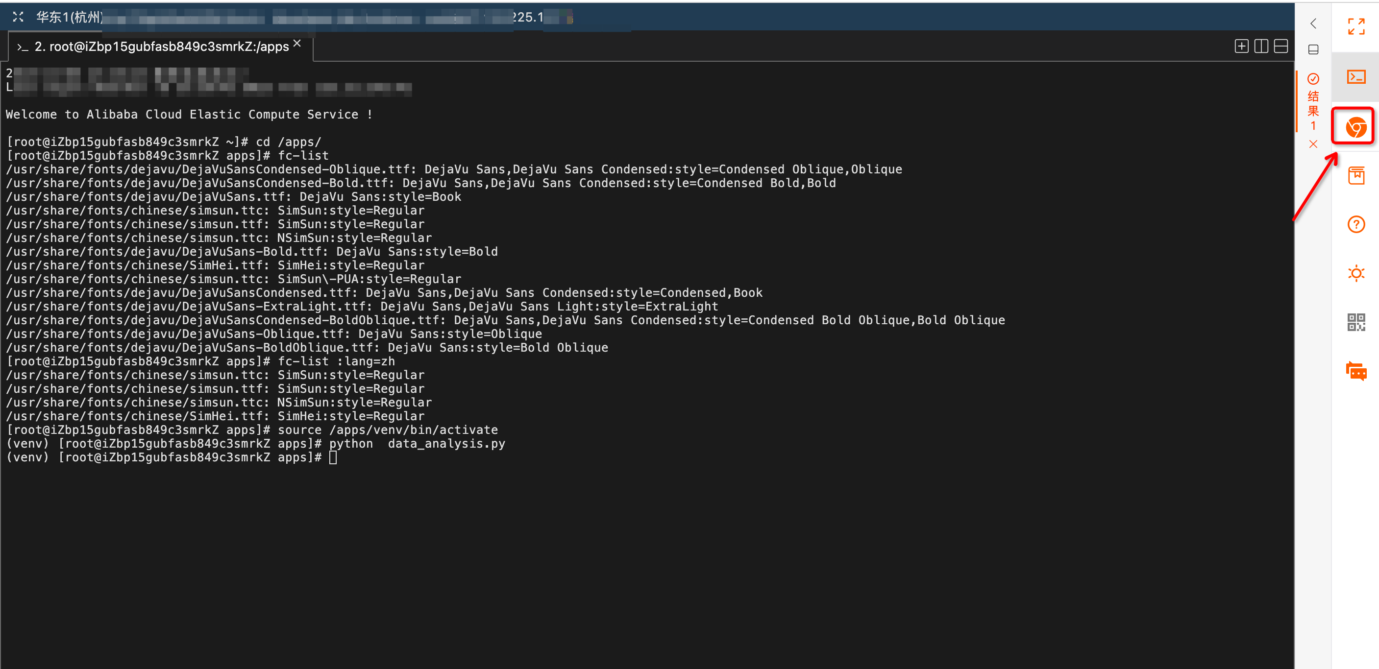
Task: Add a new terminal with plus icon
Action: 1241,47
